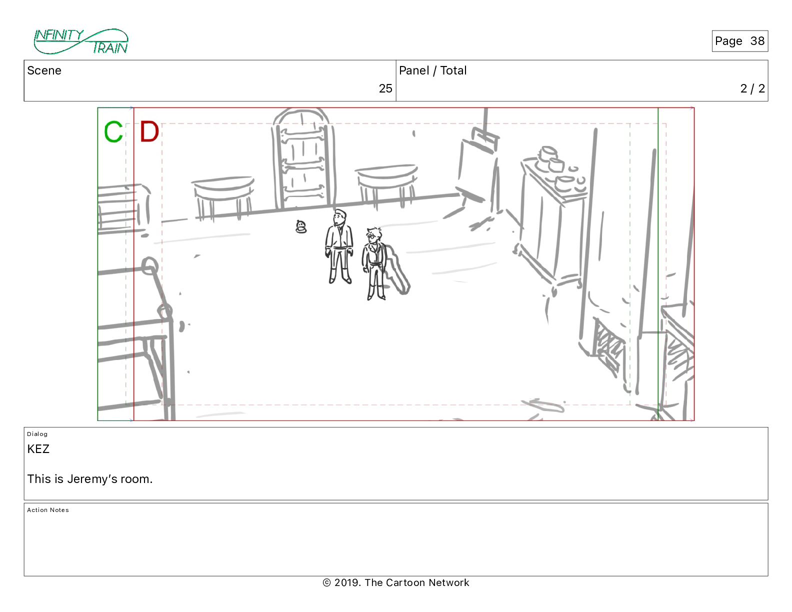792x612 pixels.
Task: Click the 2019 Cartoon Network copyright line
Action: (x=396, y=582)
